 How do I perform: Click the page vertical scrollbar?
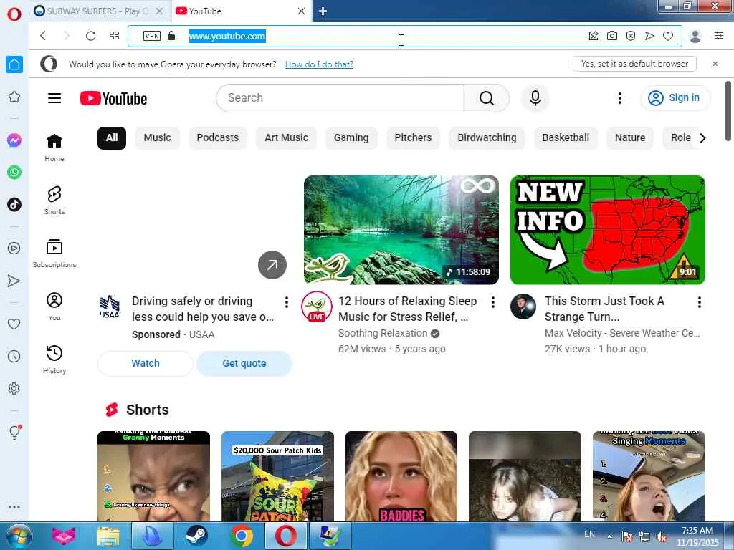point(728,110)
